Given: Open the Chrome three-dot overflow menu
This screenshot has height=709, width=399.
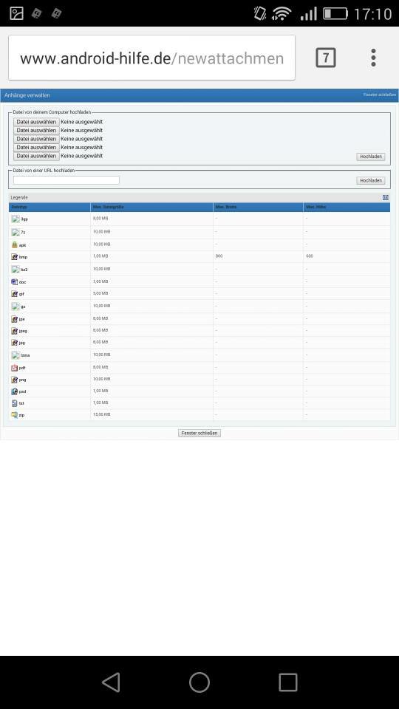Looking at the screenshot, I should [x=373, y=58].
